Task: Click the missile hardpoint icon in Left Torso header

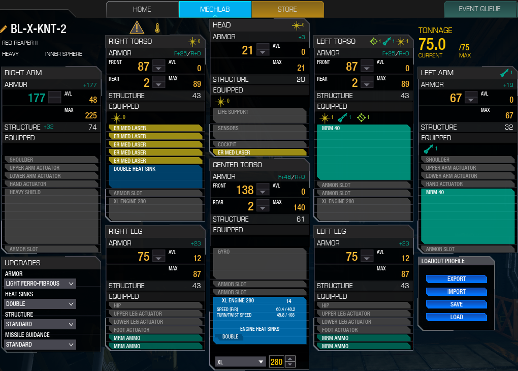Action: pos(387,41)
